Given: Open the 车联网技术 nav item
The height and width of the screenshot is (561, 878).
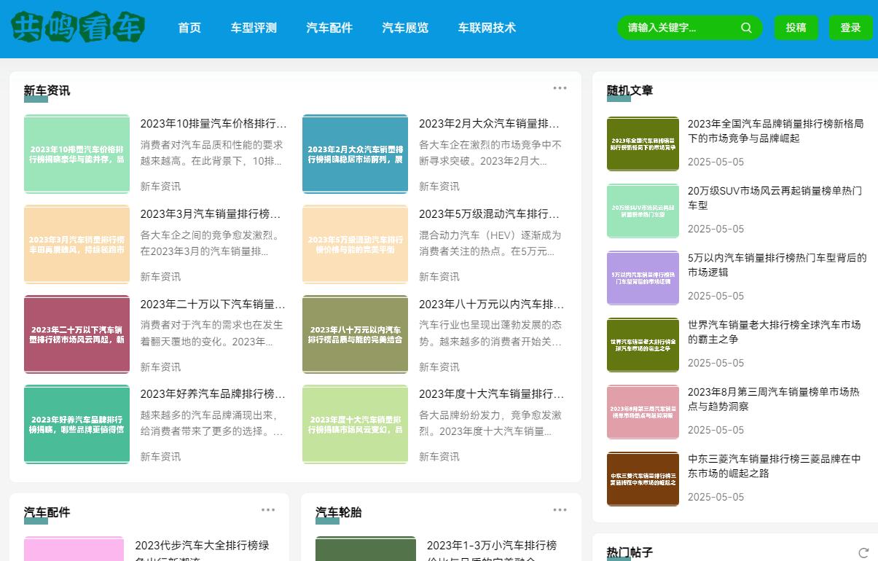Looking at the screenshot, I should [x=487, y=28].
